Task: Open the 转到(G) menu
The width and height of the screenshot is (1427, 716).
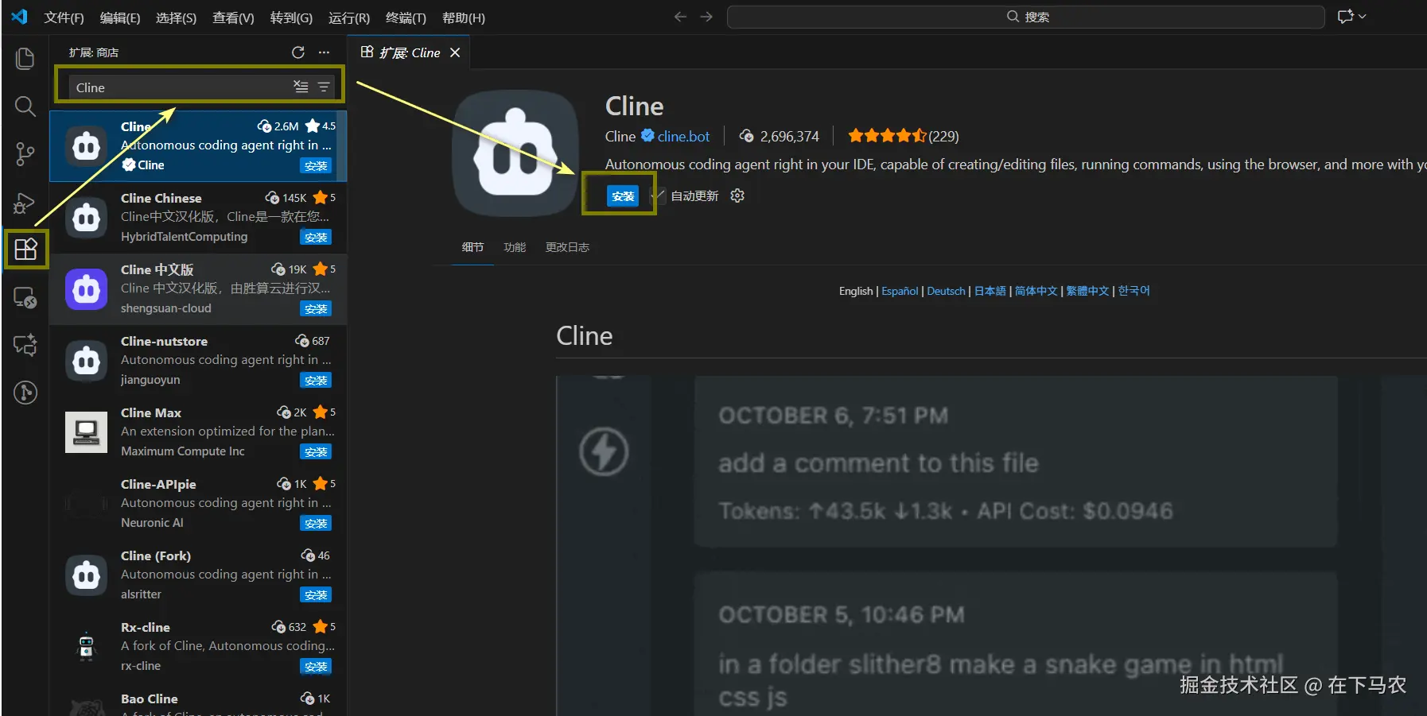Action: (291, 17)
